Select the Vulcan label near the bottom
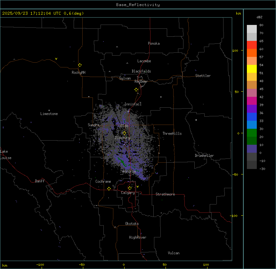 (x=174, y=253)
